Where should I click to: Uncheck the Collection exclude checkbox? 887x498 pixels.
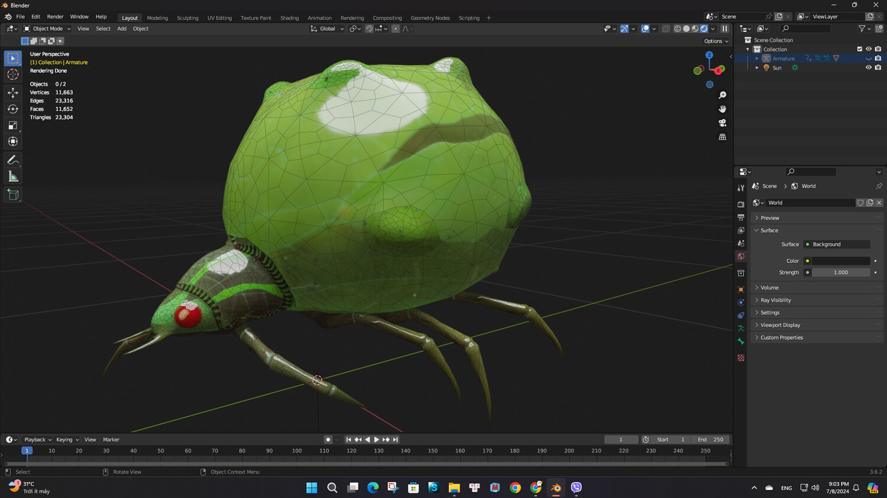click(x=859, y=49)
